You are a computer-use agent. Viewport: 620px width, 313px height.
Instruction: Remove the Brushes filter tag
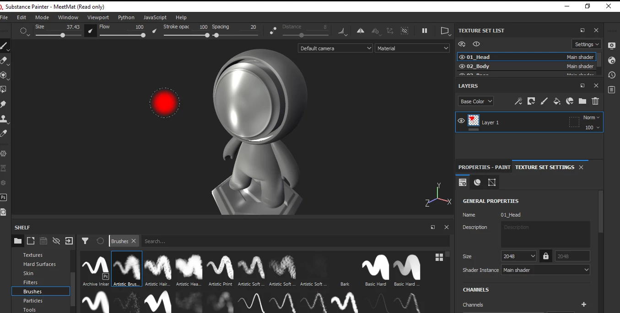click(134, 241)
